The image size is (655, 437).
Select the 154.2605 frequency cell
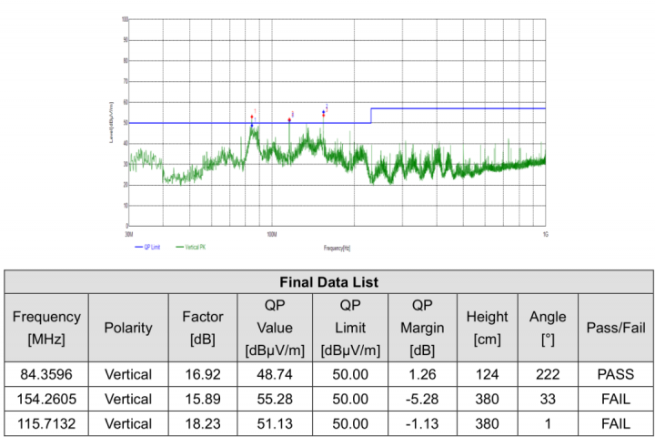(x=46, y=399)
